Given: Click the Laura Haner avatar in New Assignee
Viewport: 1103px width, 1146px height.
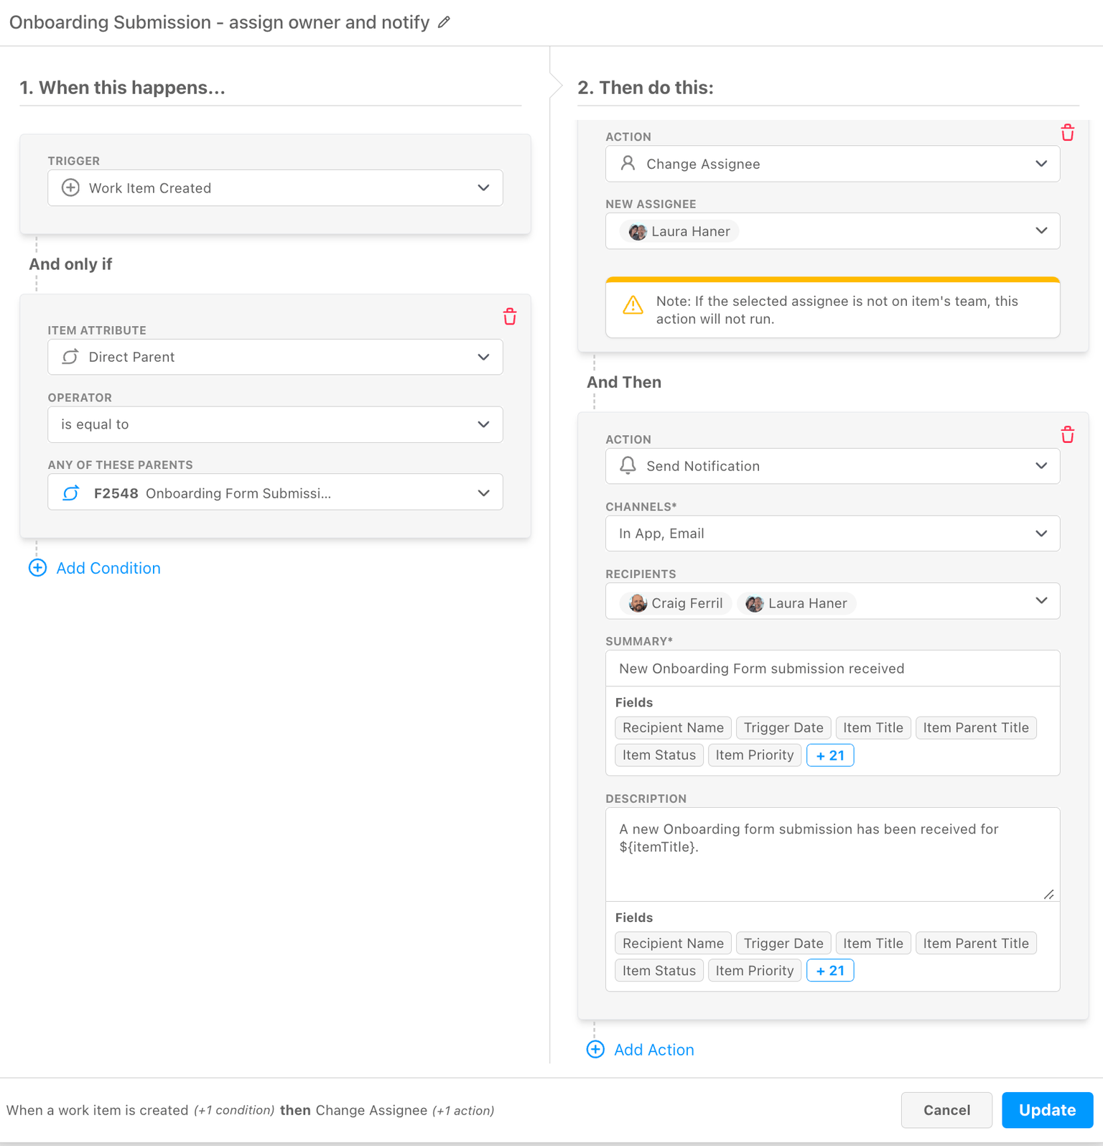Looking at the screenshot, I should [x=637, y=232].
